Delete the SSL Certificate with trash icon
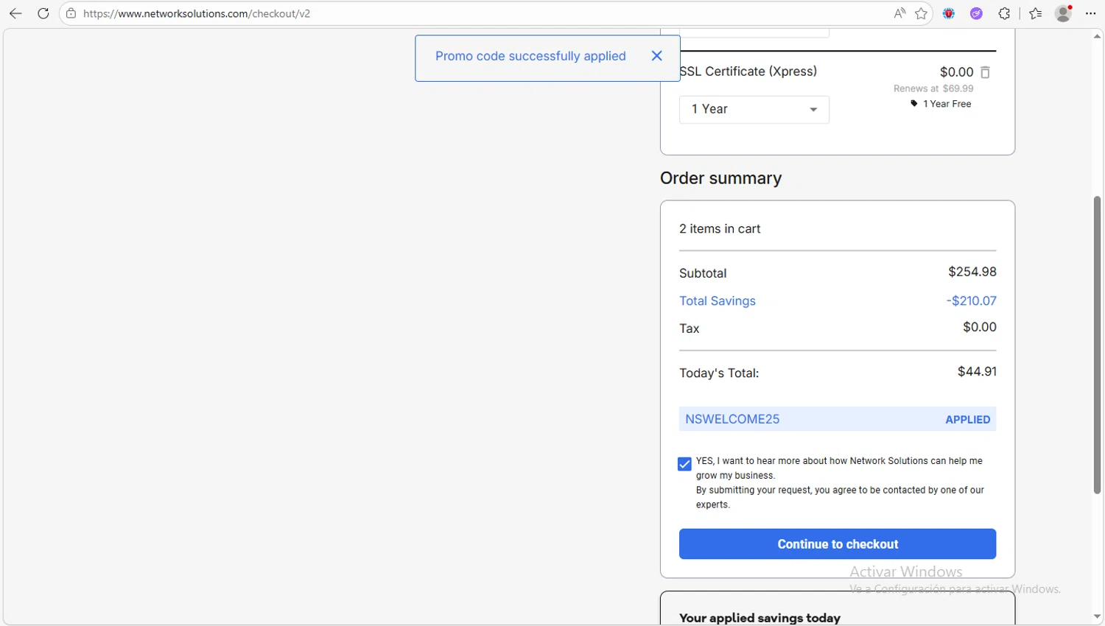The image size is (1105, 626). click(x=985, y=72)
